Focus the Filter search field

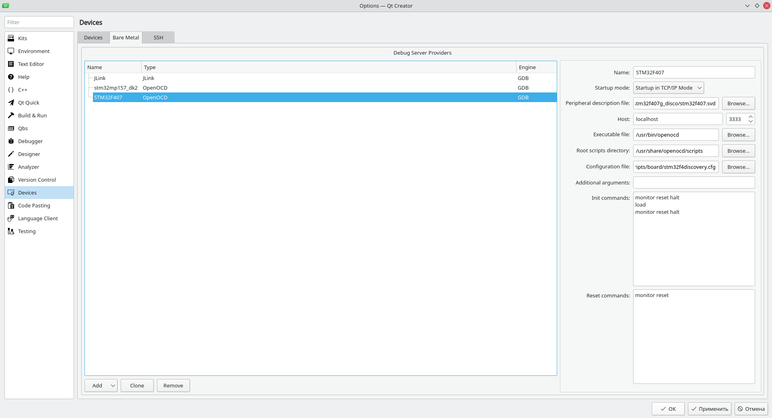(39, 22)
